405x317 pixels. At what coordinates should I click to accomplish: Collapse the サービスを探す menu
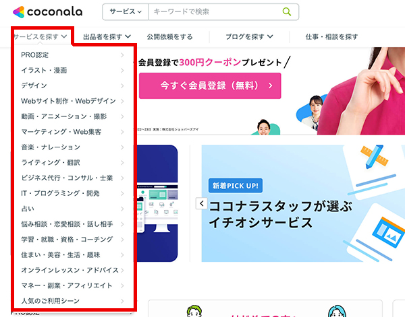(40, 36)
